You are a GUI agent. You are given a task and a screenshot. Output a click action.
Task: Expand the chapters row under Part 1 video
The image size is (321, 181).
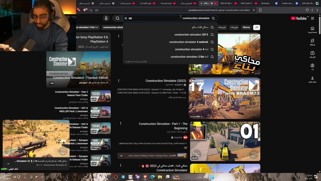click(x=121, y=156)
